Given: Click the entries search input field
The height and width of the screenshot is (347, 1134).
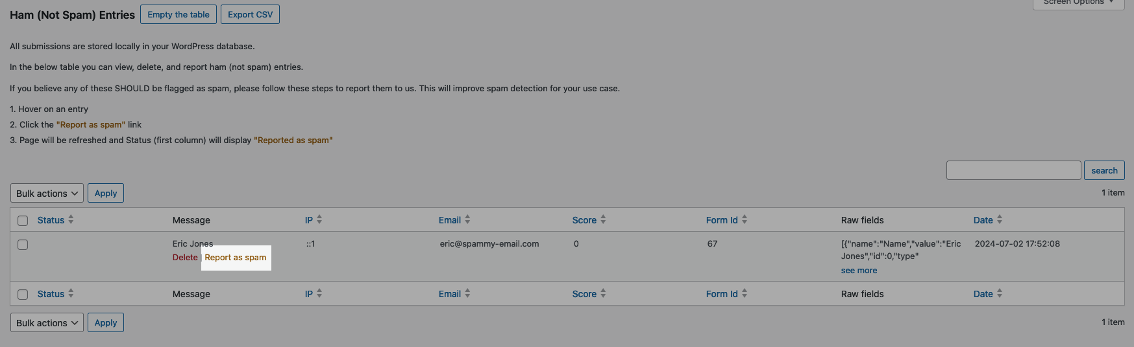Looking at the screenshot, I should click(1013, 170).
